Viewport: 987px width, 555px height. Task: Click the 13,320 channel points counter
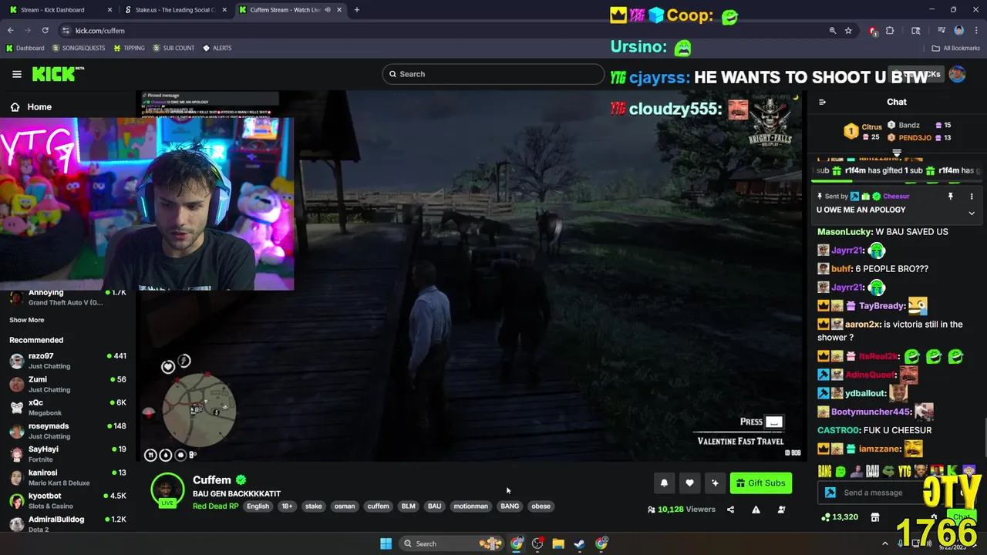point(840,517)
